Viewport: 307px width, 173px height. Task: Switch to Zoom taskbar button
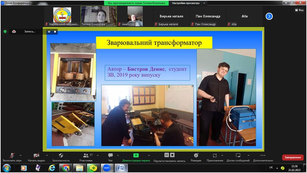[x=107, y=168]
